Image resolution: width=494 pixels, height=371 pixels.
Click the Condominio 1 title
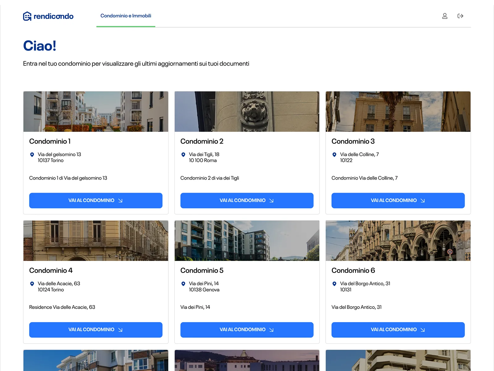(x=50, y=141)
